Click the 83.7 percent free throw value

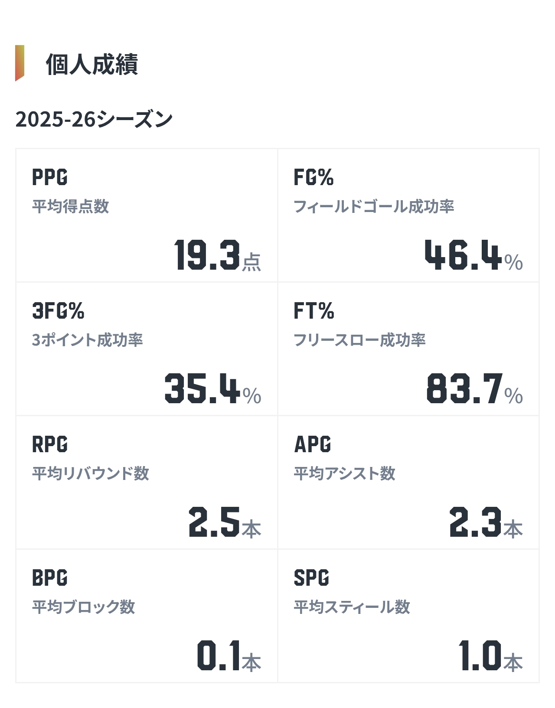coord(464,389)
